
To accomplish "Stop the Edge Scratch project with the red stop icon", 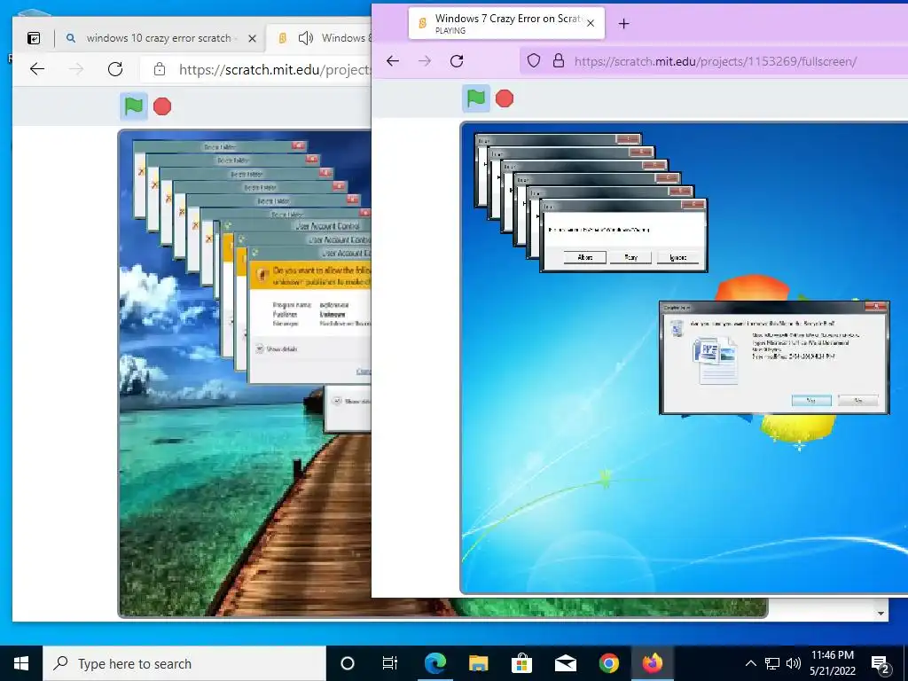I will [x=162, y=106].
